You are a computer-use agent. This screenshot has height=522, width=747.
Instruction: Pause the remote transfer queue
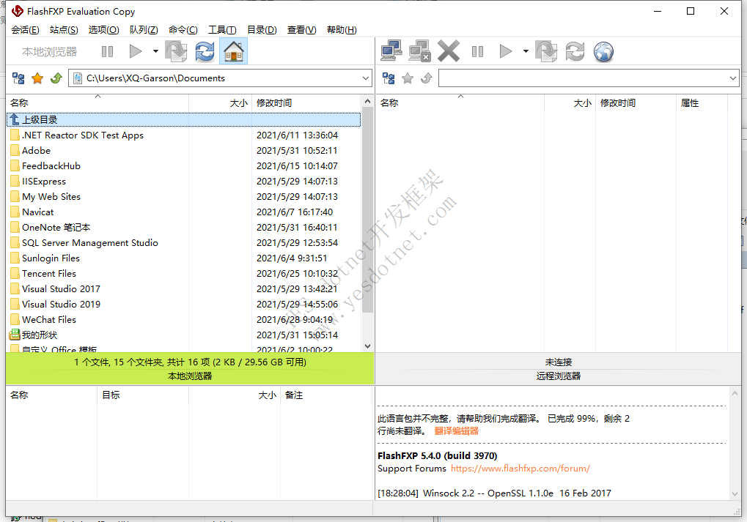(x=477, y=51)
